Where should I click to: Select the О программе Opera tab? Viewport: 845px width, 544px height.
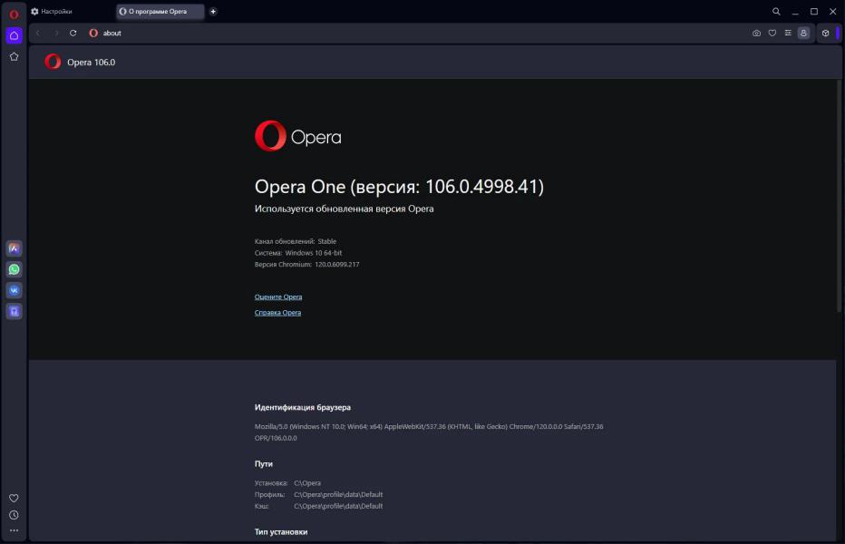point(160,11)
